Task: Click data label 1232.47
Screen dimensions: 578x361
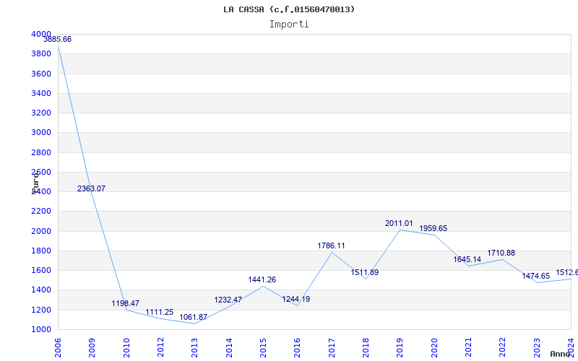Action: tap(228, 300)
